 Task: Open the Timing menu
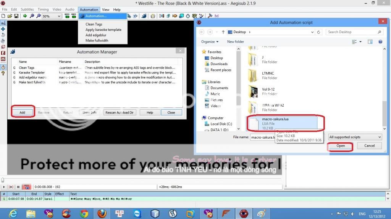(x=43, y=10)
